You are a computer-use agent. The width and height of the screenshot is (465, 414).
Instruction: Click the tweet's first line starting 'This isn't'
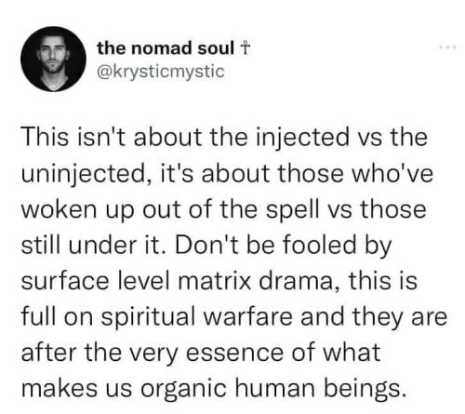coord(224,137)
